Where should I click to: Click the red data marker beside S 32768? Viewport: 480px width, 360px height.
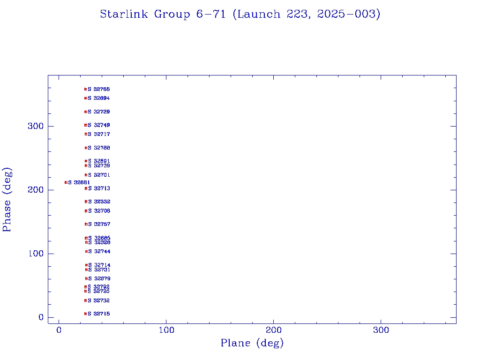coord(85,90)
